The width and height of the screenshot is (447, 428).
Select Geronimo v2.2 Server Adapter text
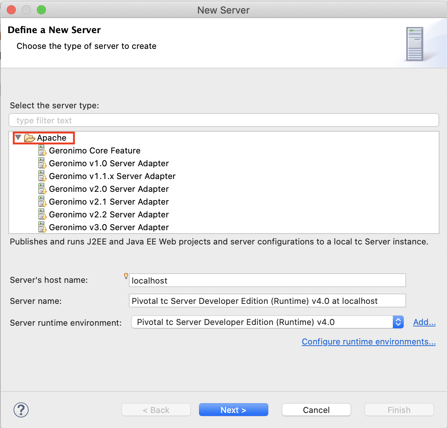click(109, 215)
